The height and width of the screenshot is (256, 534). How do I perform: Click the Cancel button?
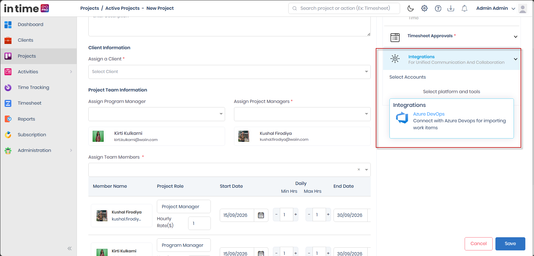(x=479, y=244)
